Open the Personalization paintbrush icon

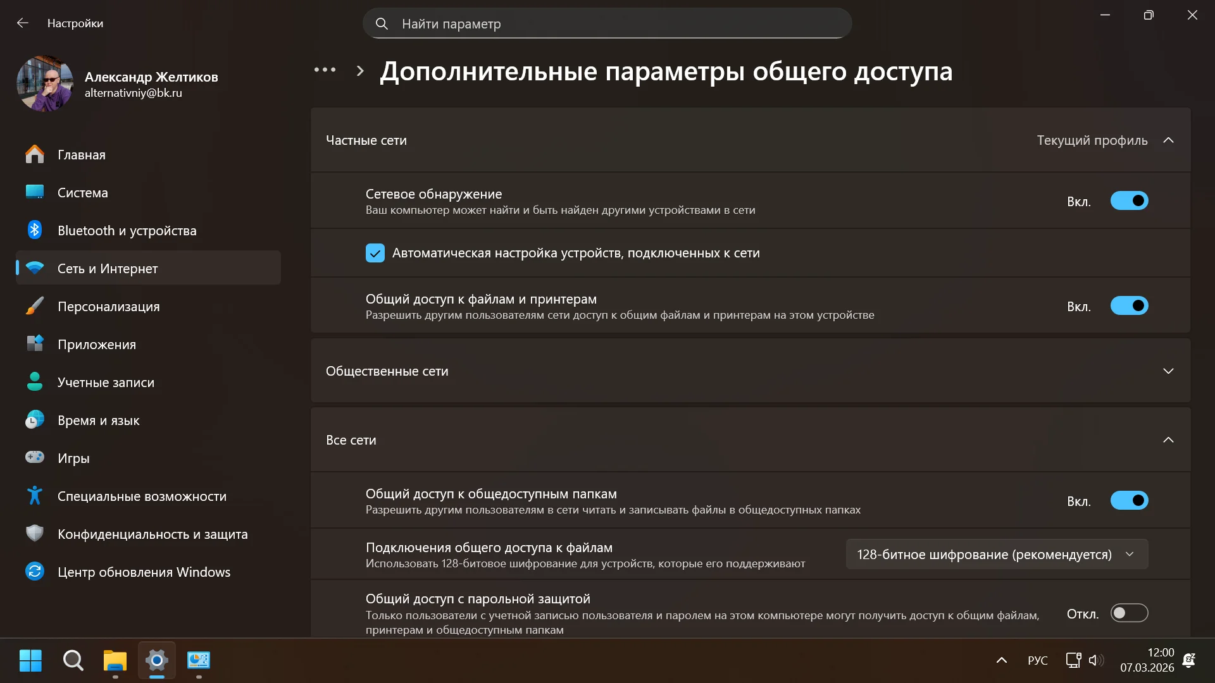coord(35,306)
